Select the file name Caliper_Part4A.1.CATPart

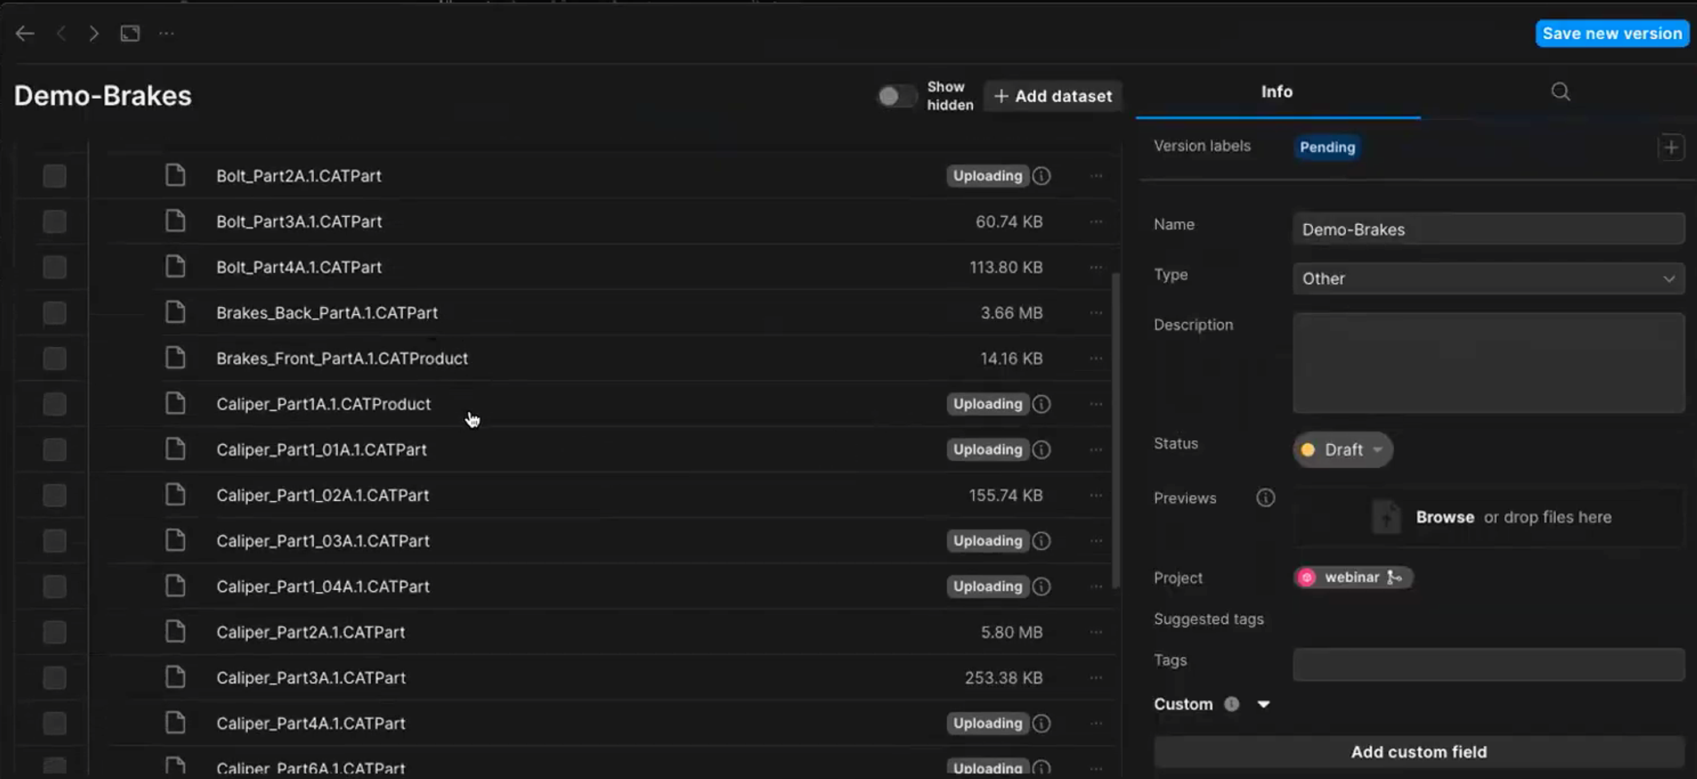pos(311,724)
